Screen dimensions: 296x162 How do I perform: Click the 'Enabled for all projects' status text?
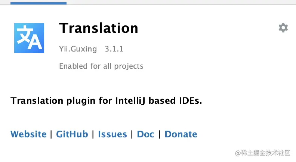click(101, 66)
